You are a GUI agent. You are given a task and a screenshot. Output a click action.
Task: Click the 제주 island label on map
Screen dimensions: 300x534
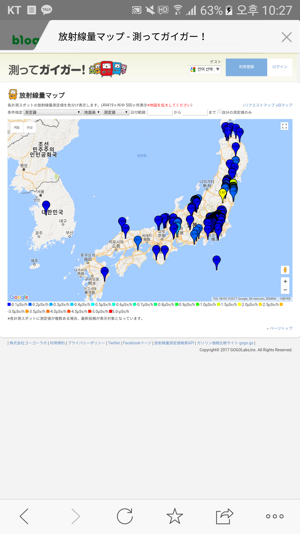coord(34,261)
